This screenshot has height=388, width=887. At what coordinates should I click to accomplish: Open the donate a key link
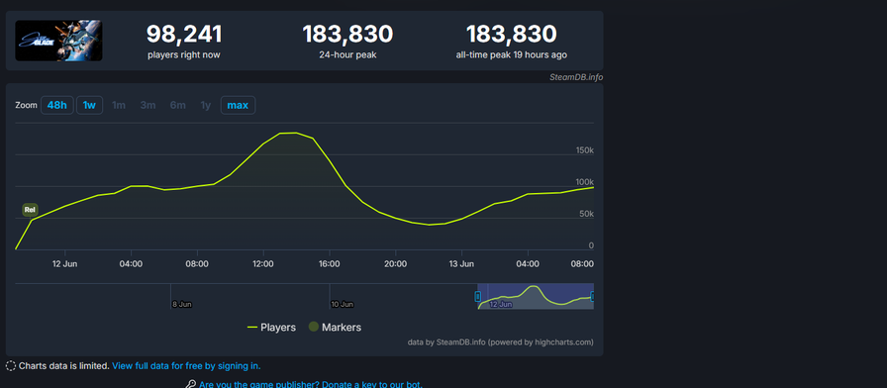(311, 385)
